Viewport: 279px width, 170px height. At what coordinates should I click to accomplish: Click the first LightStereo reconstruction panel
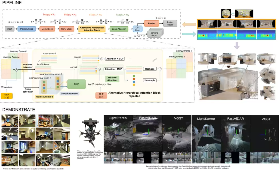pyautogui.click(x=118, y=133)
